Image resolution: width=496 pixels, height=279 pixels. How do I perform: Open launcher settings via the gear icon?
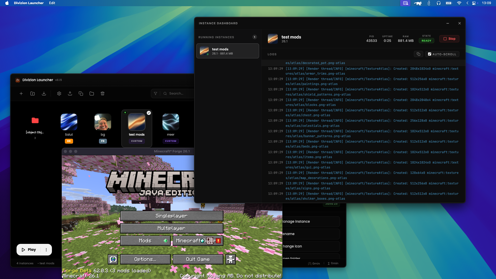[59, 94]
